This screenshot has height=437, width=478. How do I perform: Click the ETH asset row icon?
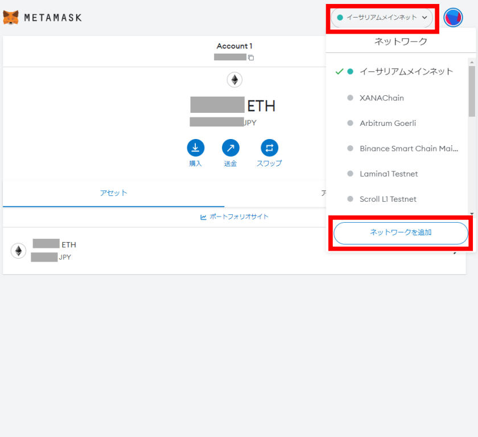[18, 251]
